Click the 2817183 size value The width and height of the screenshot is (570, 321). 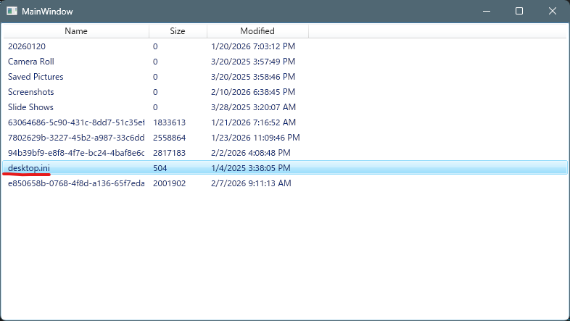pyautogui.click(x=169, y=153)
